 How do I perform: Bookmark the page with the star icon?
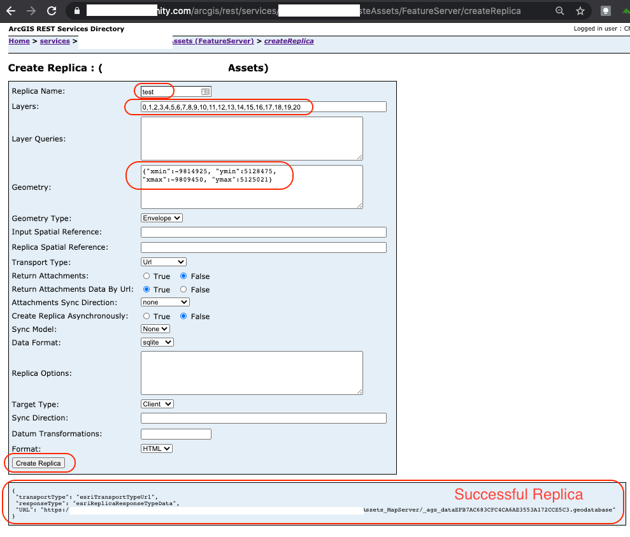point(580,11)
